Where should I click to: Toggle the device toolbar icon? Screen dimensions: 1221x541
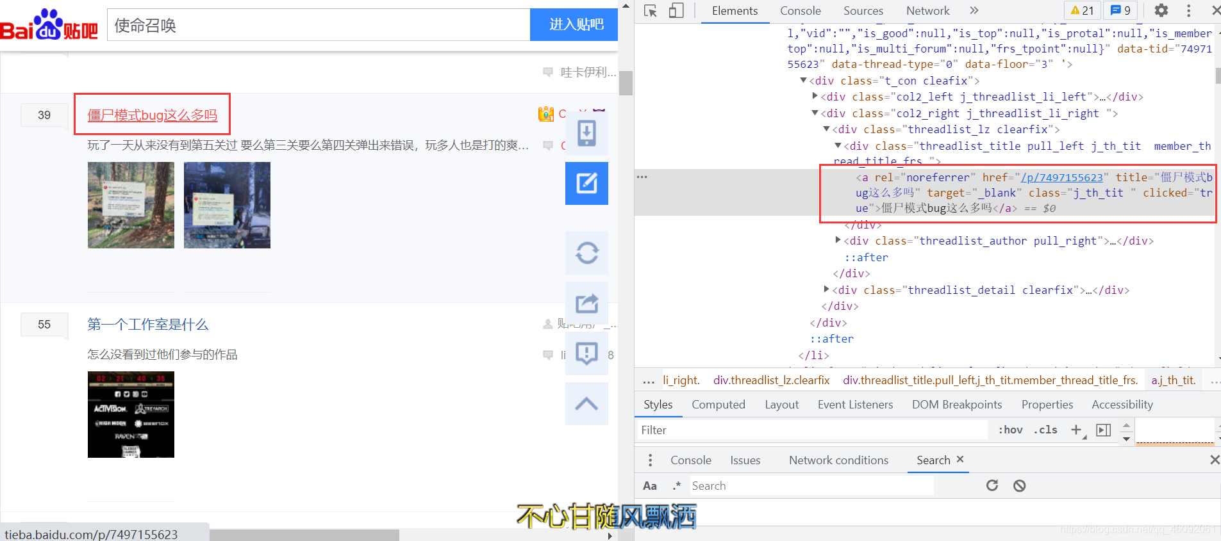(x=676, y=11)
